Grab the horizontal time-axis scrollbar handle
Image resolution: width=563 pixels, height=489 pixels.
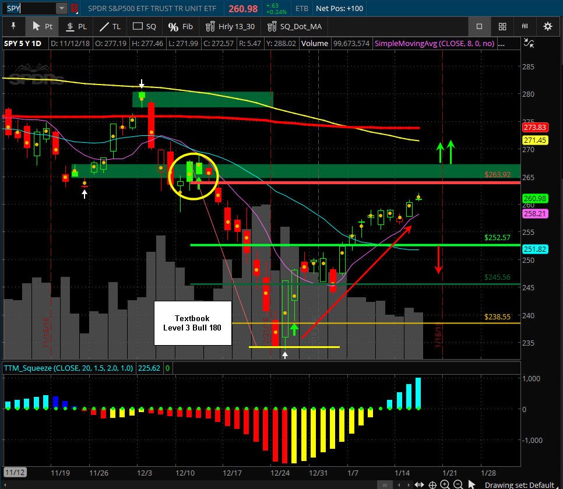(x=385, y=485)
